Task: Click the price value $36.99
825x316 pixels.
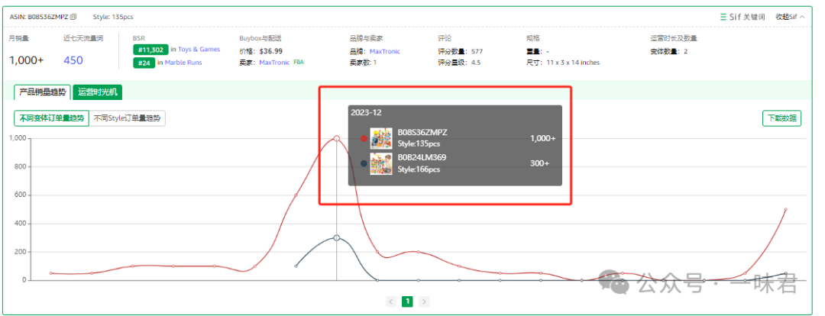Action: pos(271,52)
